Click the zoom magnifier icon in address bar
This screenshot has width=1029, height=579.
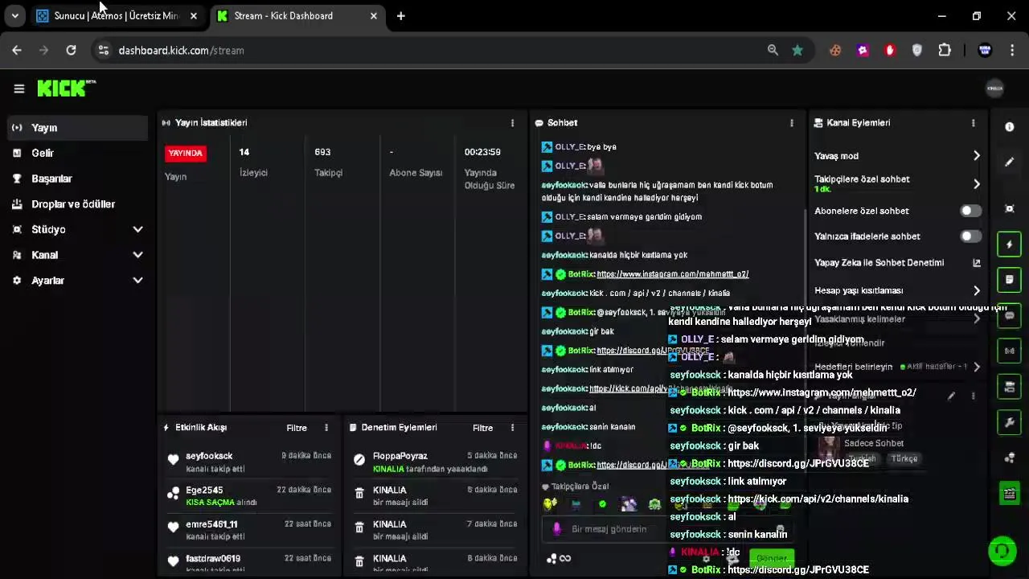pos(773,50)
